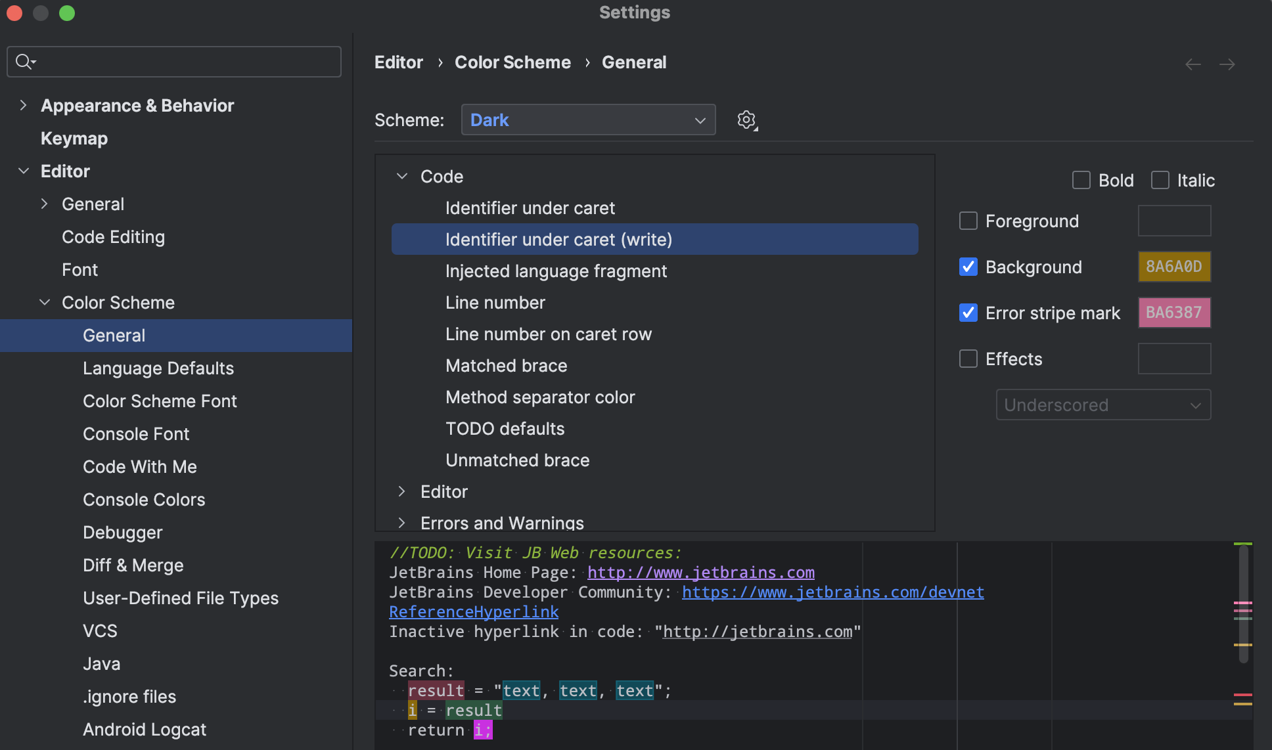
Task: Open the Scheme Dark dropdown
Action: 588,120
